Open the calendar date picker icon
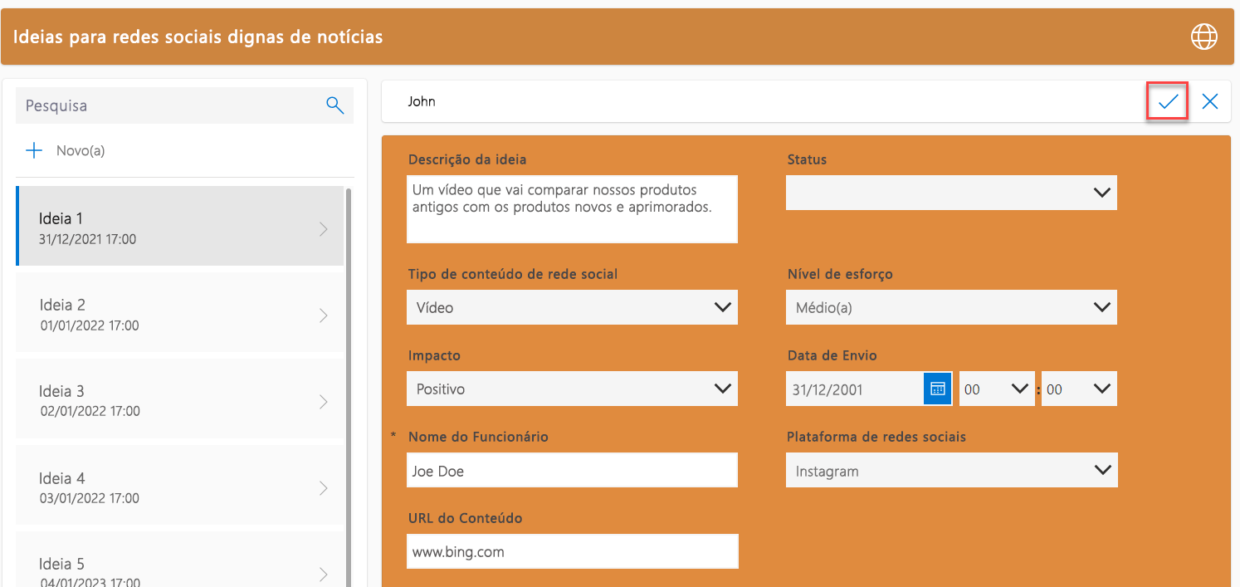The width and height of the screenshot is (1240, 587). pyautogui.click(x=937, y=389)
